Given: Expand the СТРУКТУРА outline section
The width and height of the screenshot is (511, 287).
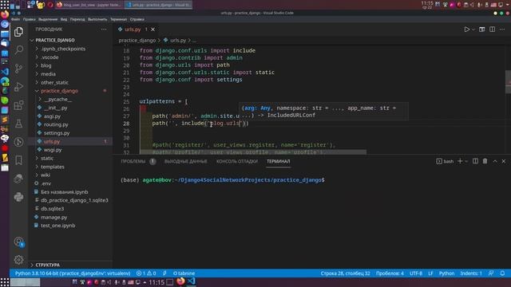Looking at the screenshot, I should tap(48, 265).
